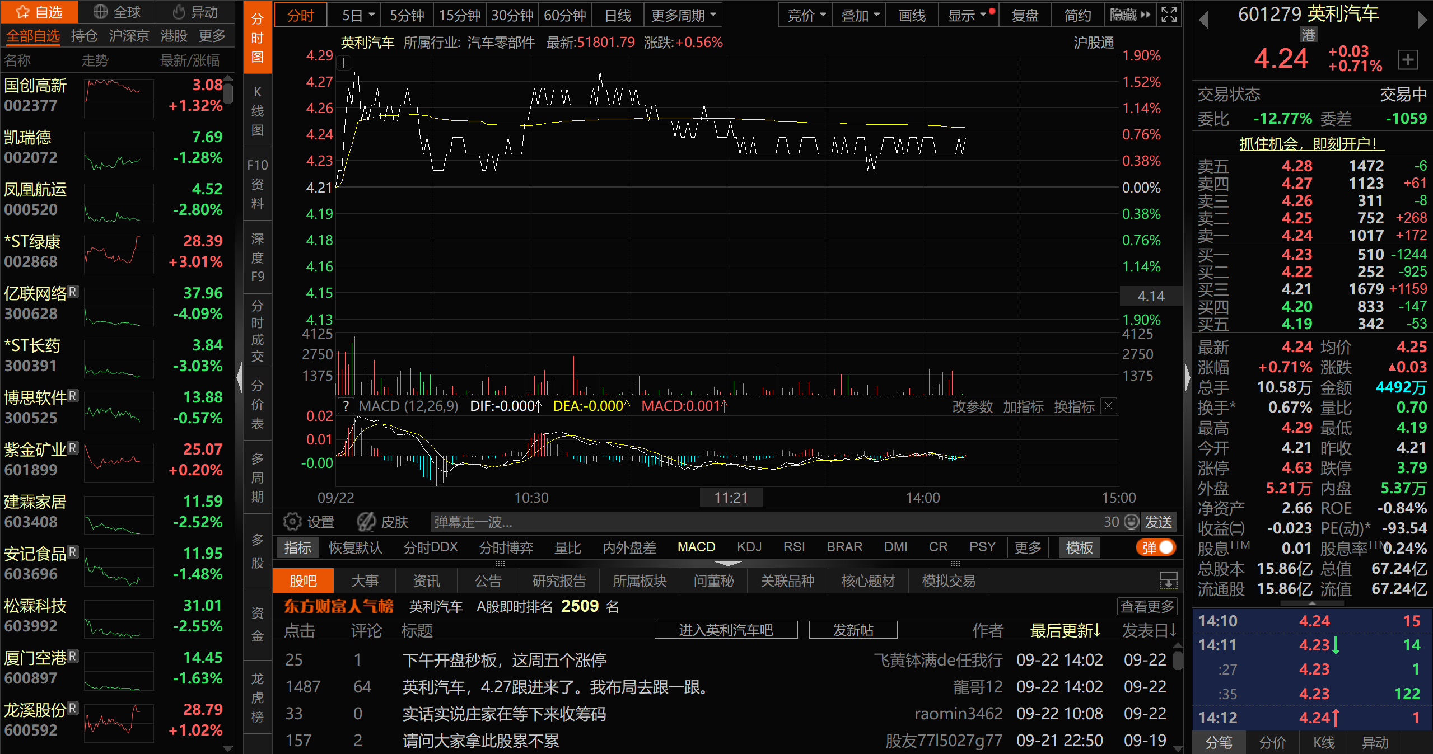Viewport: 1433px width, 754px height.
Task: Select the RSI indicator tab
Action: [x=794, y=547]
